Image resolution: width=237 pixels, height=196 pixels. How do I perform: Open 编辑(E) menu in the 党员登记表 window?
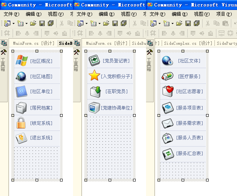[x=107, y=14]
